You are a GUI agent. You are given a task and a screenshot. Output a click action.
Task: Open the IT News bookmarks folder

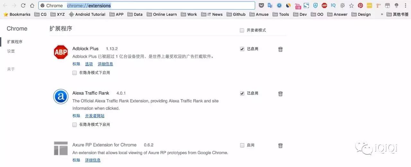coord(212,14)
